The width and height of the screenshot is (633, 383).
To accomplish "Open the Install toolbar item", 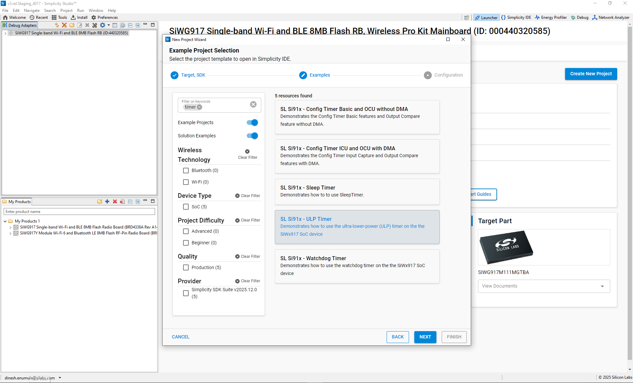I will (x=79, y=17).
